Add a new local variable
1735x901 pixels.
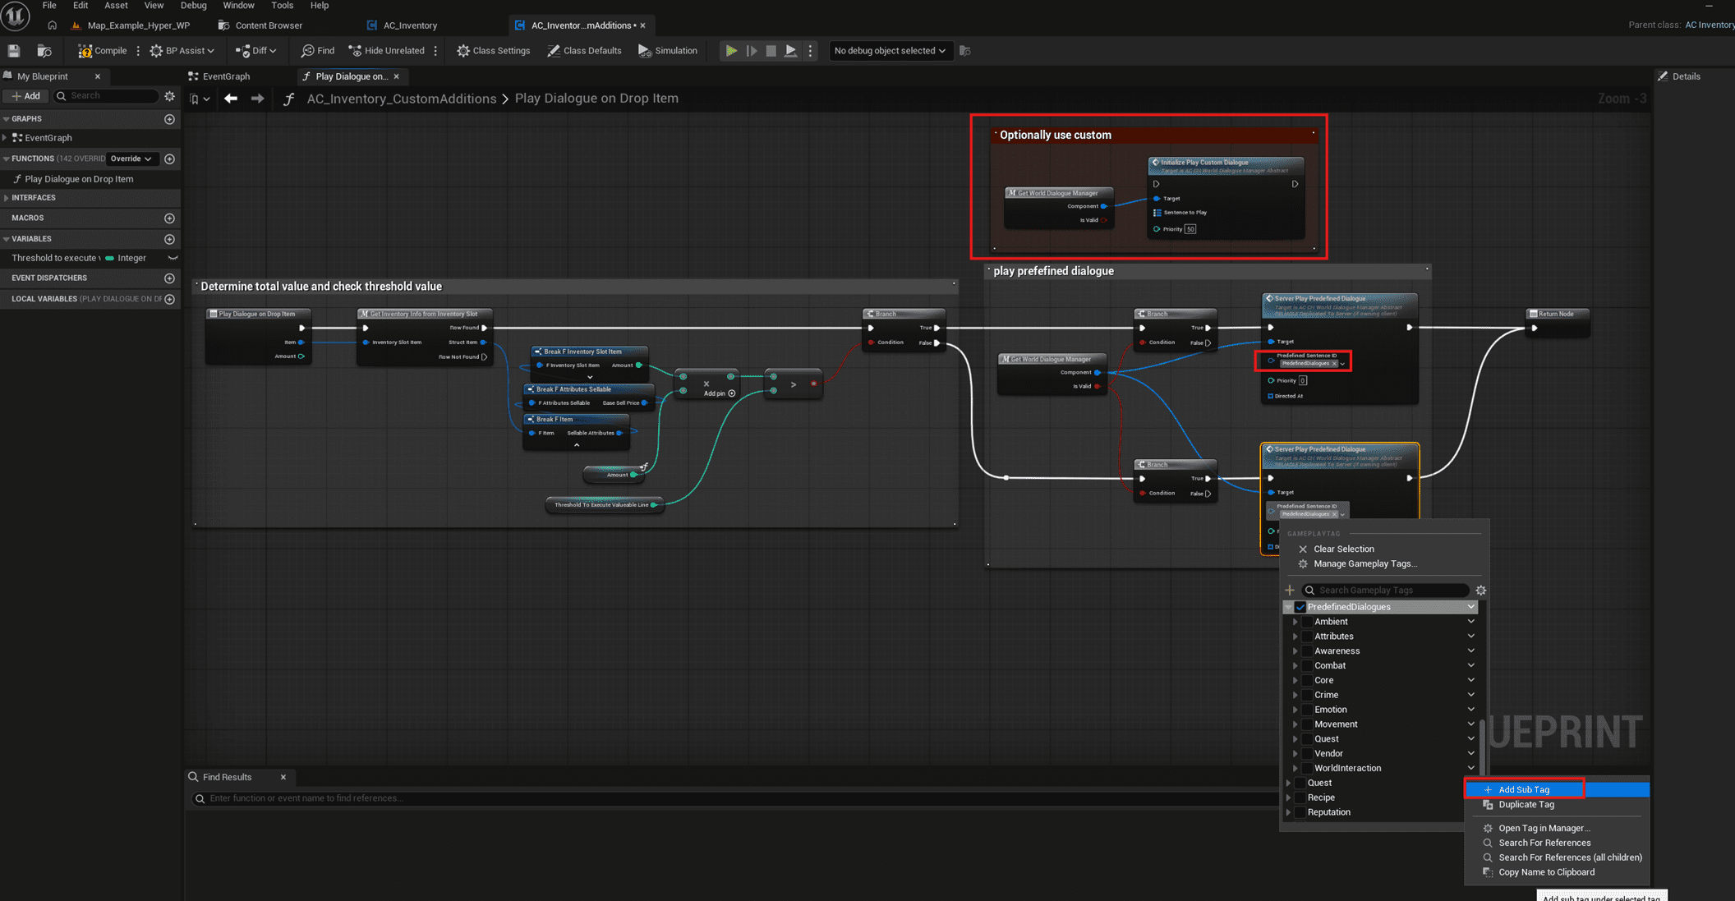click(x=170, y=299)
